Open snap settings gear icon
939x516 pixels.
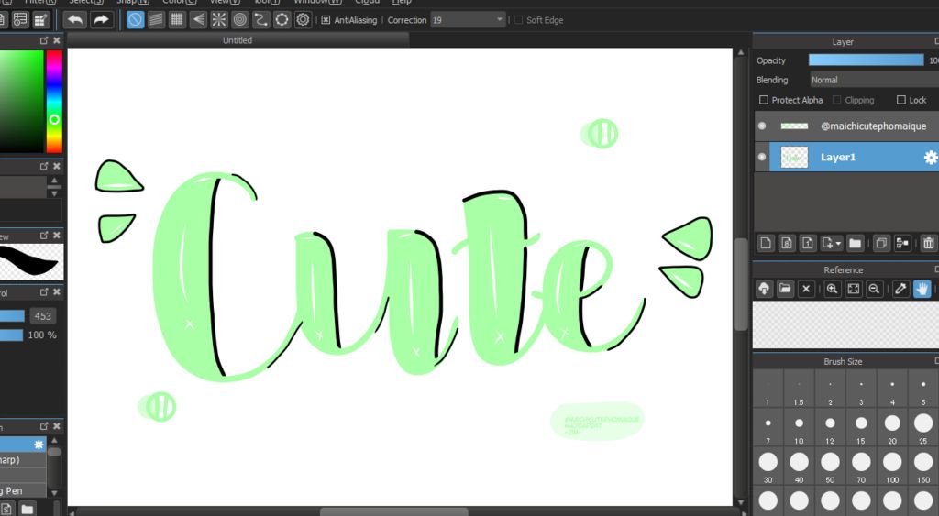[x=303, y=20]
